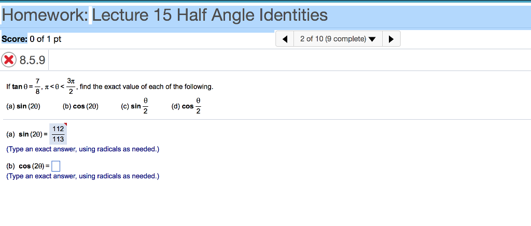Click part (b) cos (2θ) in the problem list
Screen dimensions: 531x226
[80, 106]
